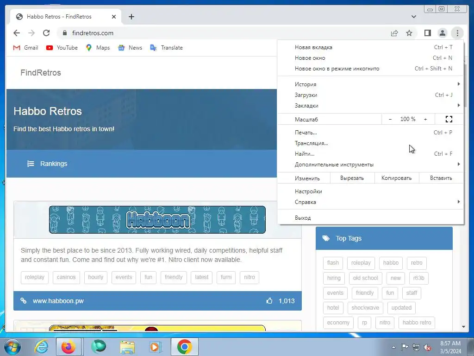The image size is (474, 356).
Task: Select Новое окно menu item
Action: point(370,58)
